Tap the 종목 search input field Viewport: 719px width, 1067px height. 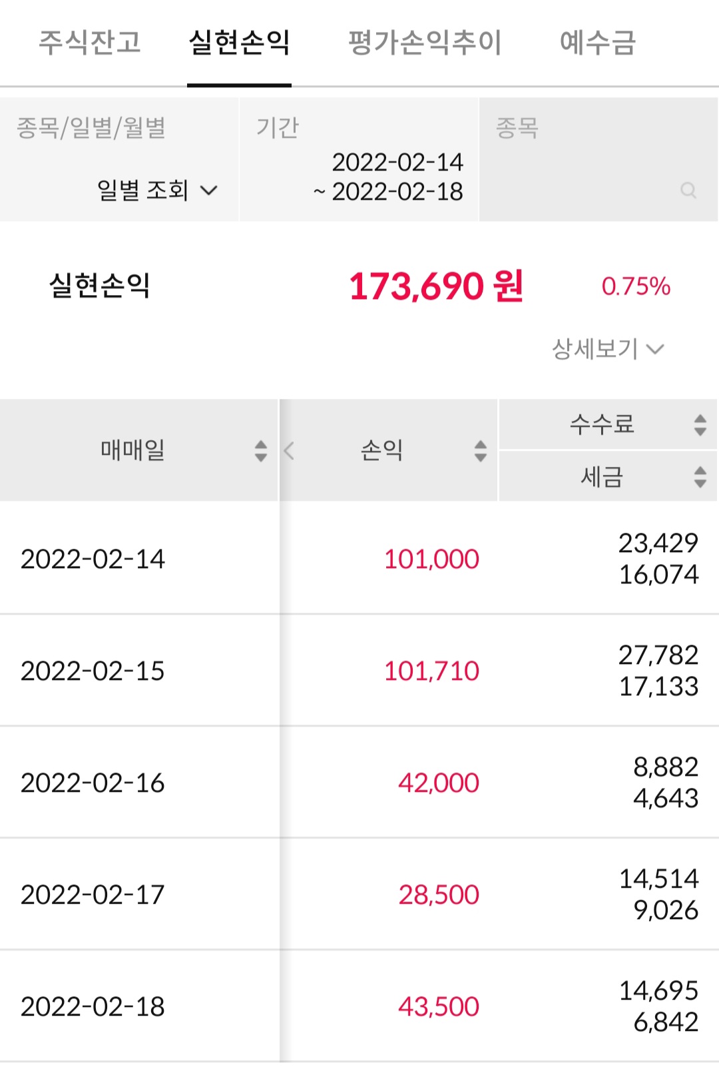click(586, 177)
